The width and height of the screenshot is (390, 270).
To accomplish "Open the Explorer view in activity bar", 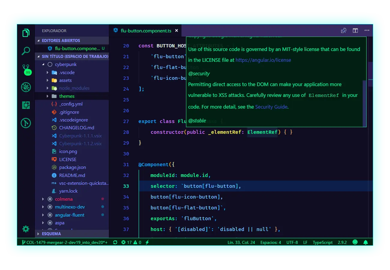I will tap(26, 33).
